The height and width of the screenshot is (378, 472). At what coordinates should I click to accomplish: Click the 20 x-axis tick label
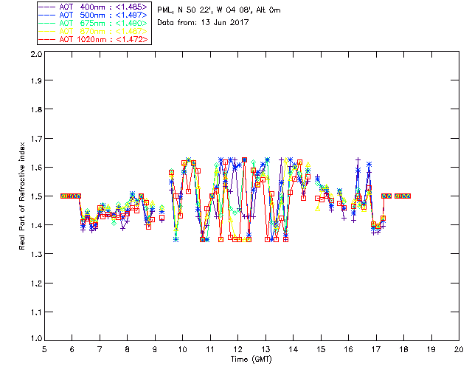click(459, 349)
